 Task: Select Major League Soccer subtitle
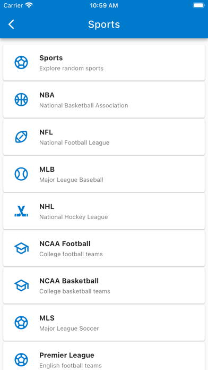tap(69, 329)
